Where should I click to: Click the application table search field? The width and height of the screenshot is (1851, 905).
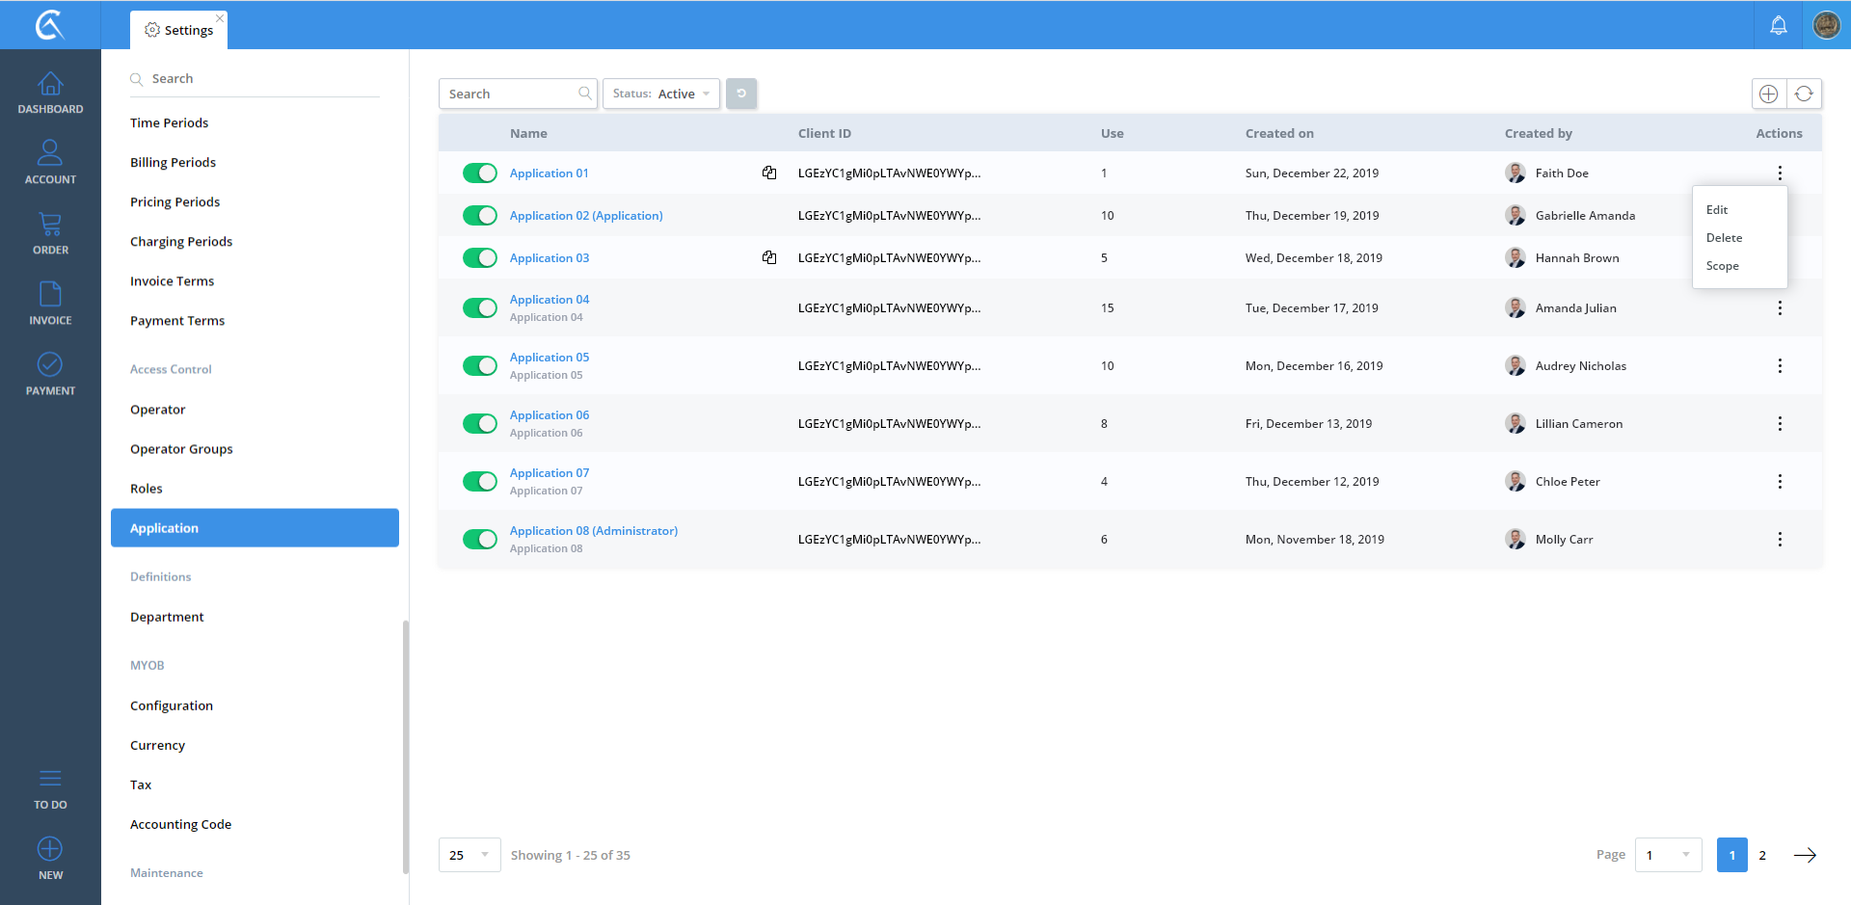point(509,93)
